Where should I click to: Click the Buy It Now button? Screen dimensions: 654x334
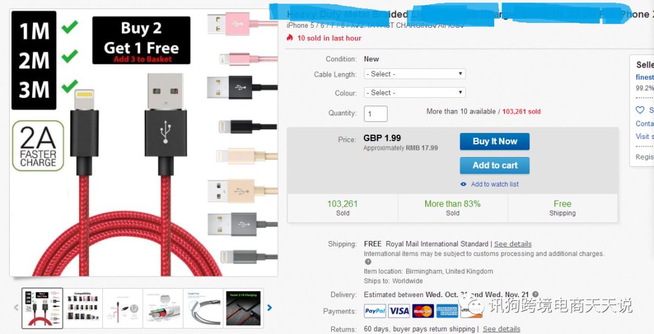(x=495, y=141)
